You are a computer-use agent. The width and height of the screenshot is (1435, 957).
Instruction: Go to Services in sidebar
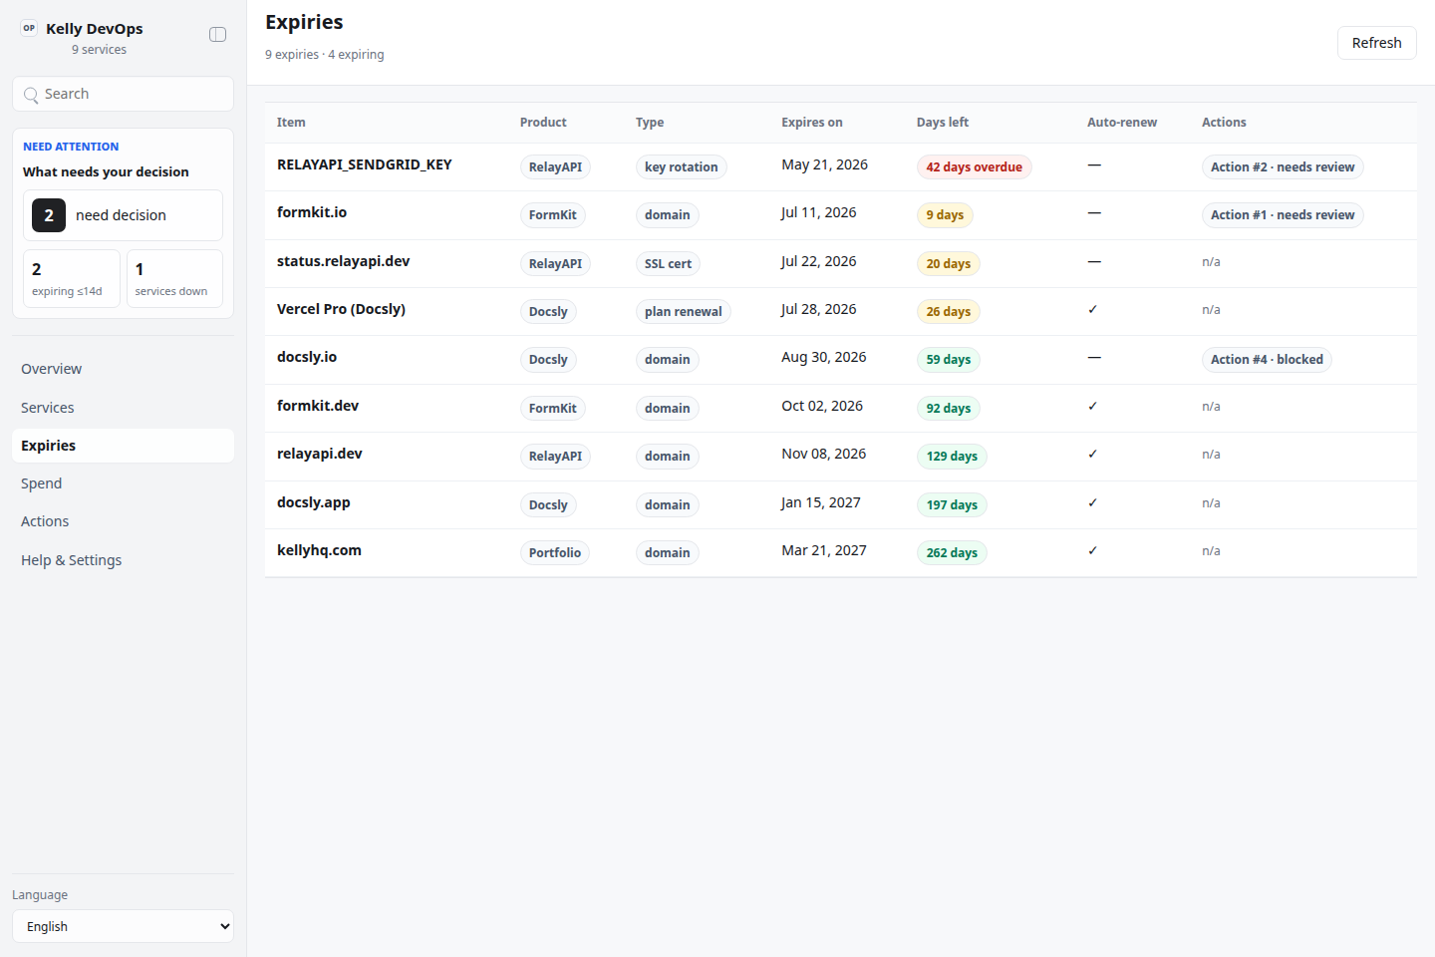pyautogui.click(x=123, y=408)
